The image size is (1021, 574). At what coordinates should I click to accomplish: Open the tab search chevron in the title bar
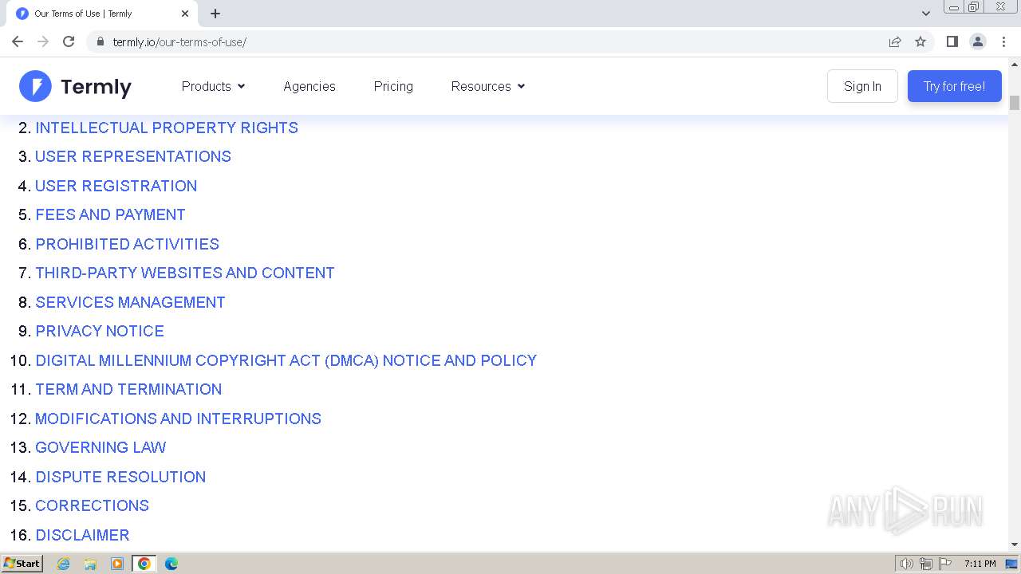[926, 14]
